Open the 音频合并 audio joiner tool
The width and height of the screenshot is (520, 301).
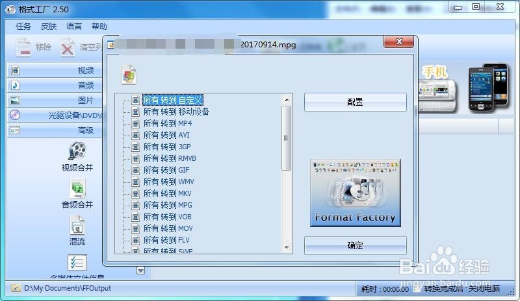coord(77,194)
